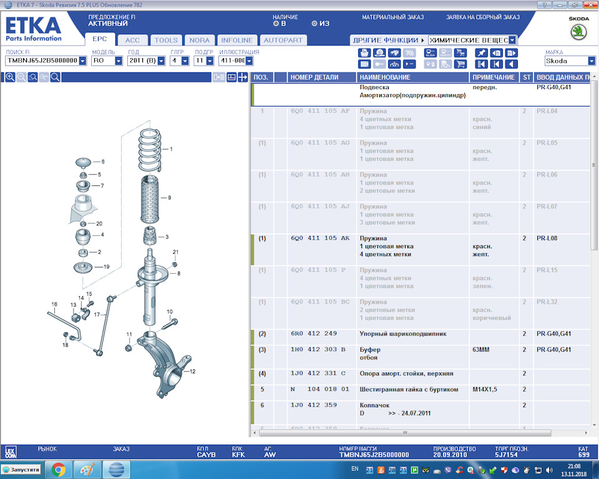Image resolution: width=599 pixels, height=479 pixels.
Task: Open the ИЛЛЮСТРАЦИЯ dropdown
Action: (x=249, y=60)
